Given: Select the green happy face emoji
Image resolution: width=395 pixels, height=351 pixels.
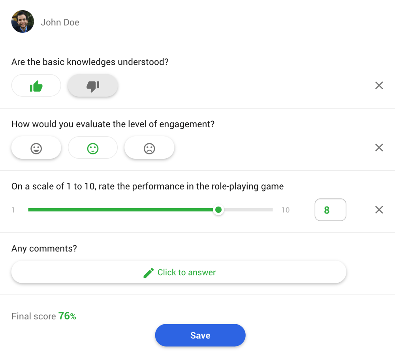Looking at the screenshot, I should 92,148.
